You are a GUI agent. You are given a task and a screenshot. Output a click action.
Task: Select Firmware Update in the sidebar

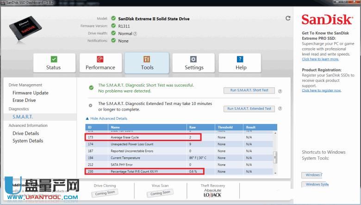31,93
